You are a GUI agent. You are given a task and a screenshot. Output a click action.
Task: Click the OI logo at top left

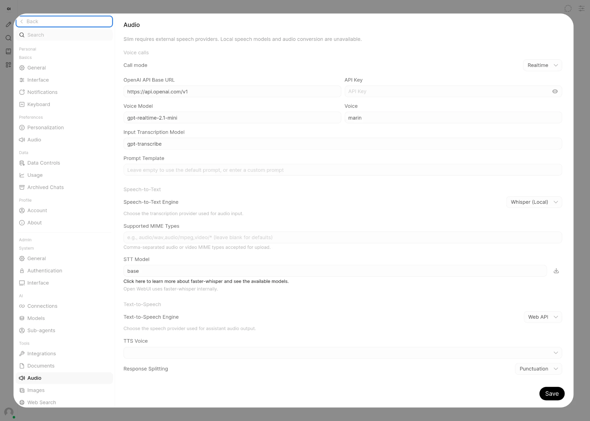point(9,9)
